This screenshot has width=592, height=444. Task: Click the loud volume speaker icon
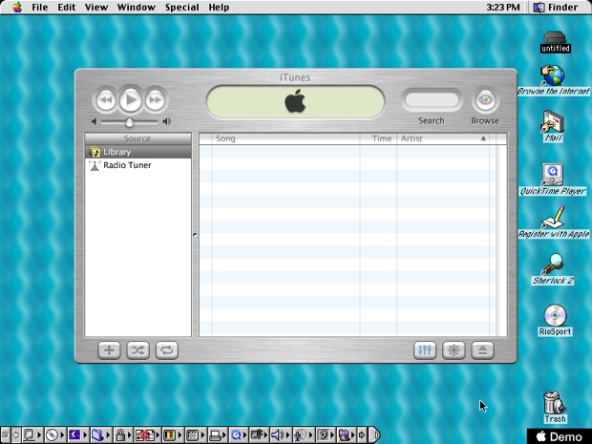[x=166, y=121]
